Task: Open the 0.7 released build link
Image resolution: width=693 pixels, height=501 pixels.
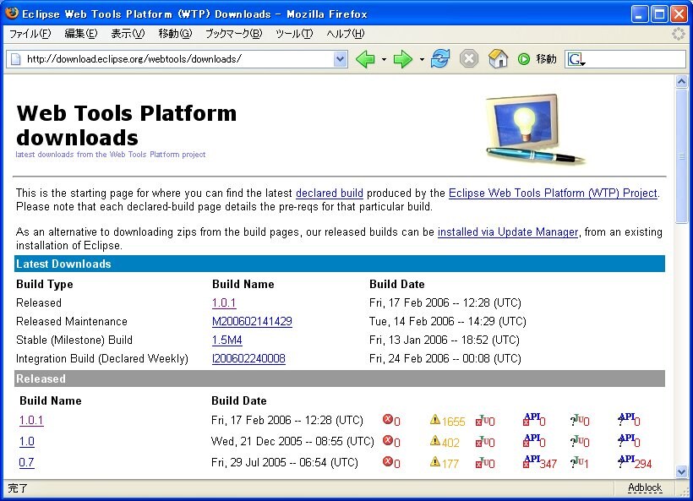Action: pyautogui.click(x=26, y=463)
